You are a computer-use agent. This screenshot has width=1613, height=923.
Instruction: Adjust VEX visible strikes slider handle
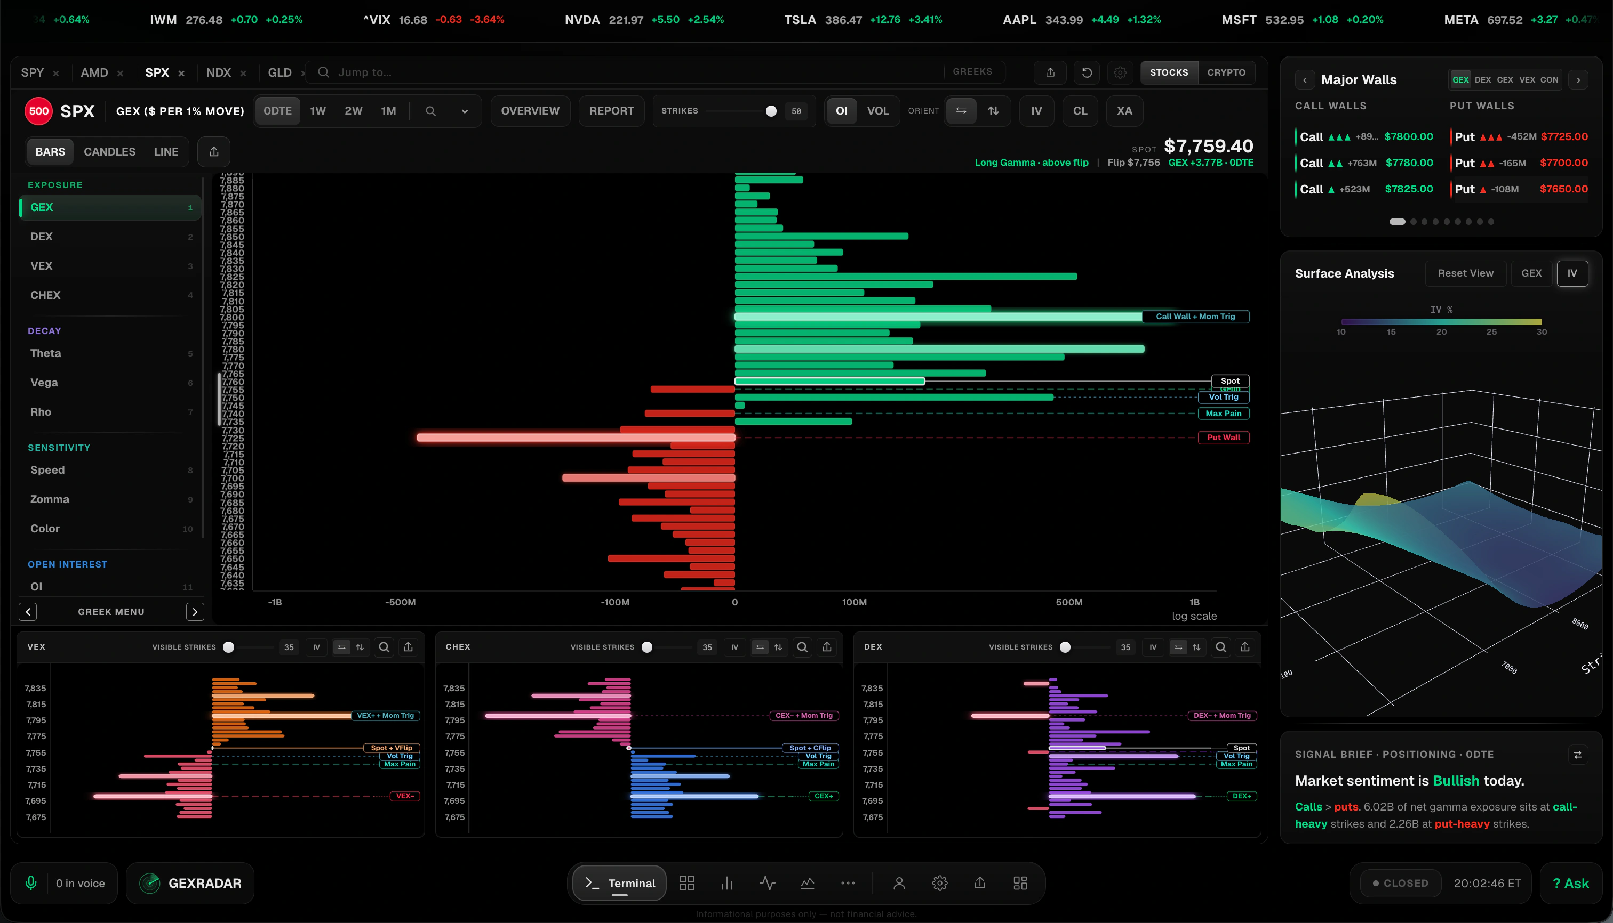coord(228,647)
